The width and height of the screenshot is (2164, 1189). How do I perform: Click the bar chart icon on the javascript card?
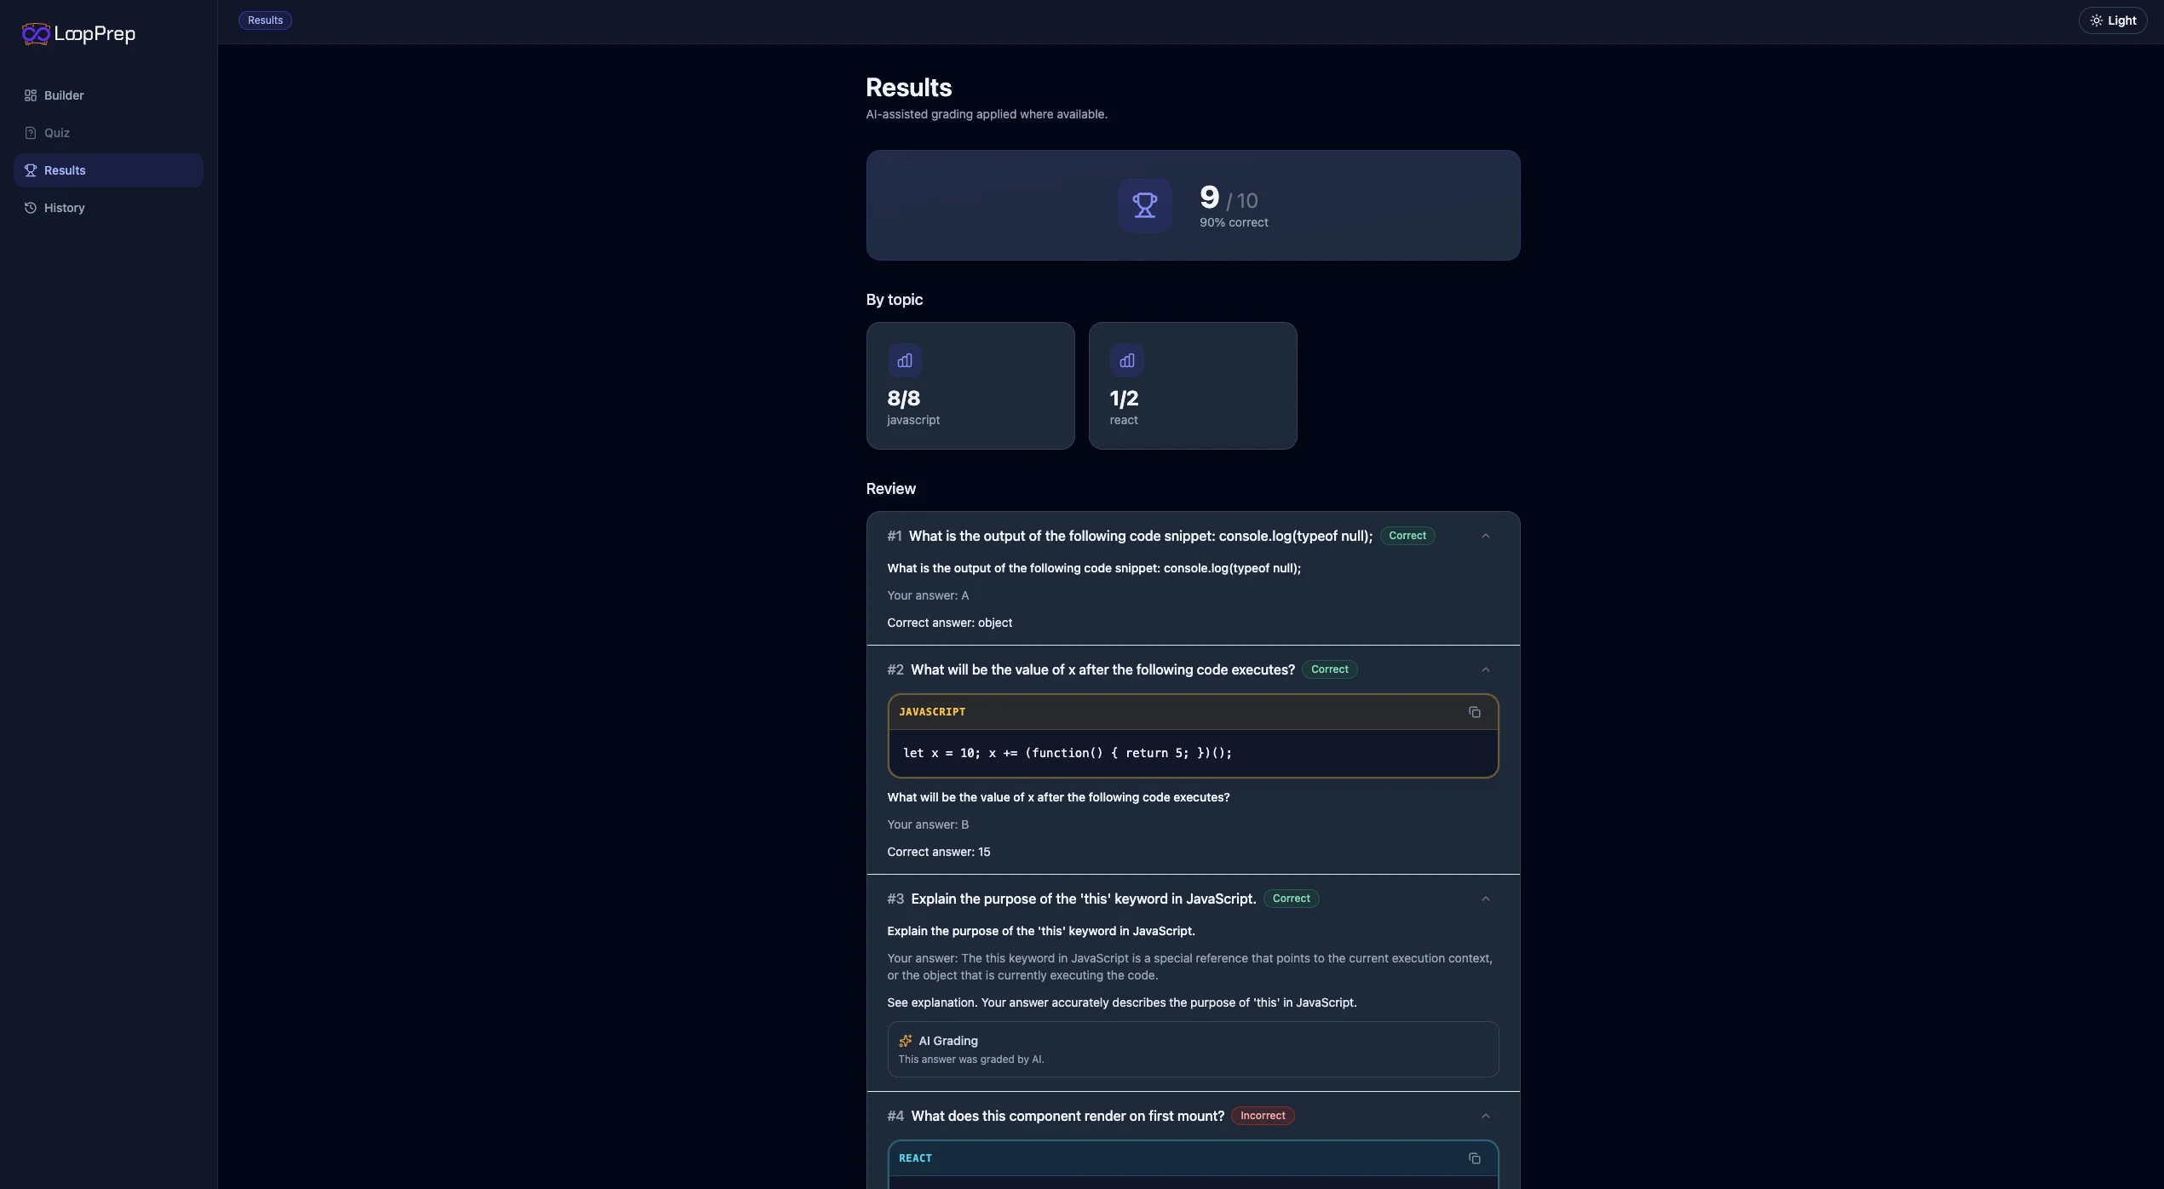coord(905,360)
